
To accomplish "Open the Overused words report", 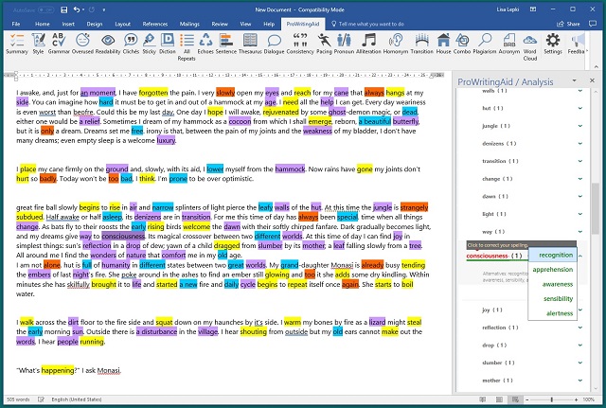I will tap(82, 44).
